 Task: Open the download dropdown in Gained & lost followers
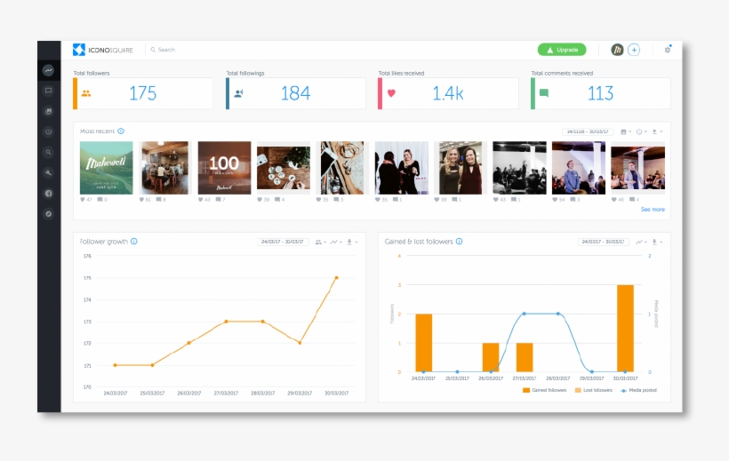[x=657, y=242]
